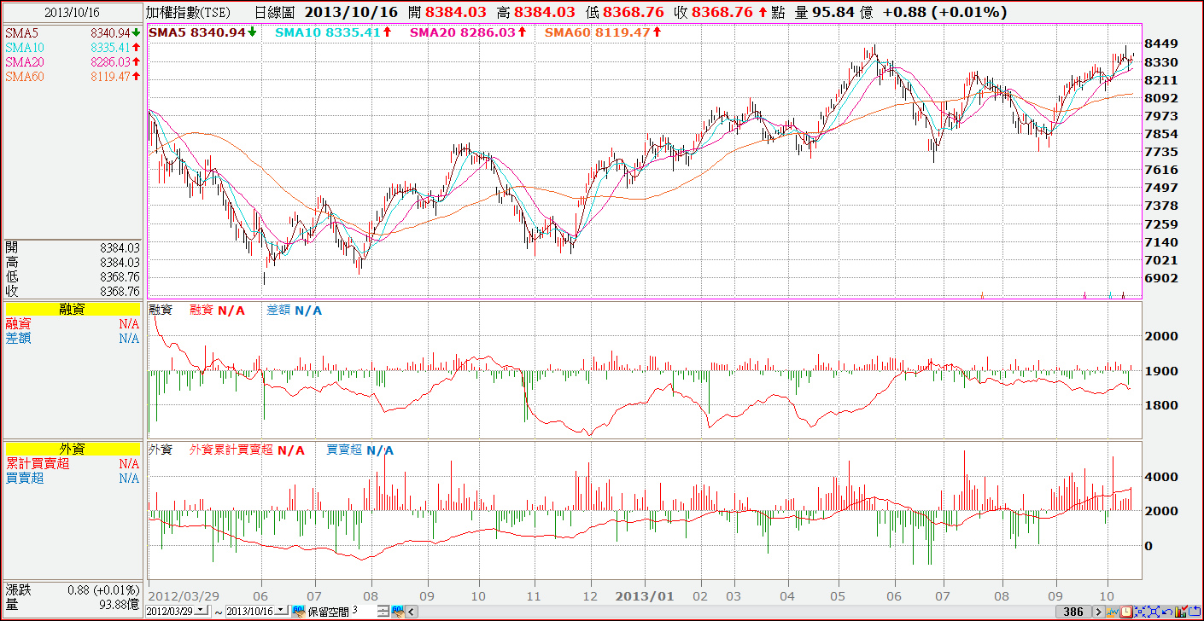Viewport: 1204px width, 621px height.
Task: Click the orange SMA60 8119.47 legend label
Action: point(603,32)
